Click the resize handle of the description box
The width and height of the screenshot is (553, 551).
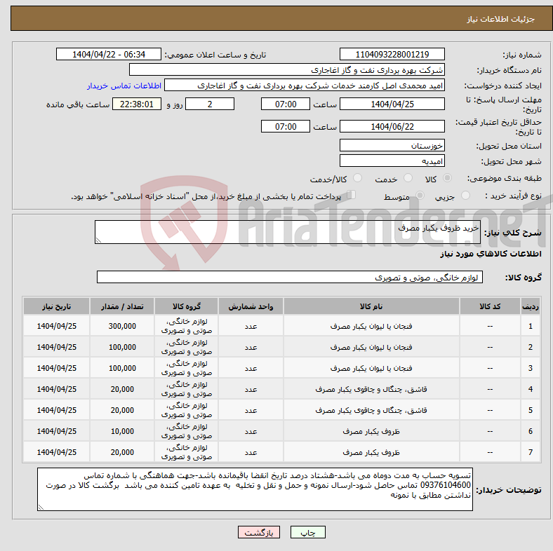(x=98, y=240)
